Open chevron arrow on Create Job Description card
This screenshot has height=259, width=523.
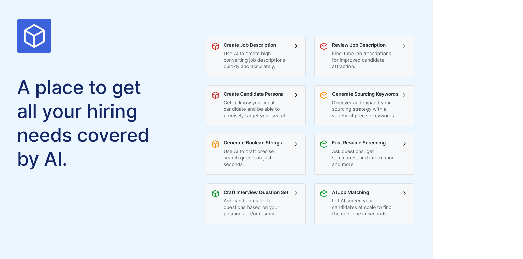pyautogui.click(x=296, y=46)
